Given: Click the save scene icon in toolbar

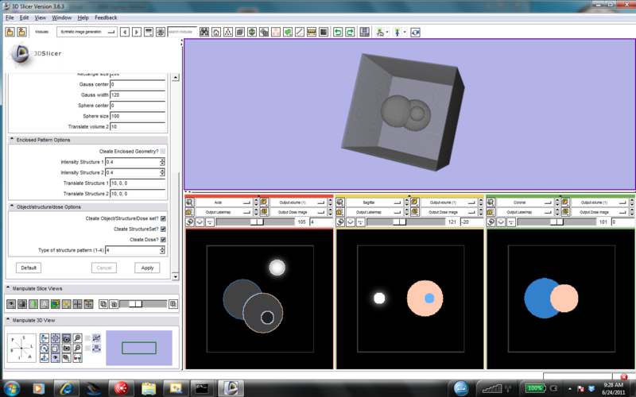Looking at the screenshot, I should point(22,32).
